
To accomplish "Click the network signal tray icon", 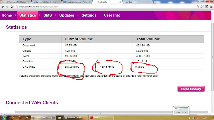I will (x=193, y=118).
